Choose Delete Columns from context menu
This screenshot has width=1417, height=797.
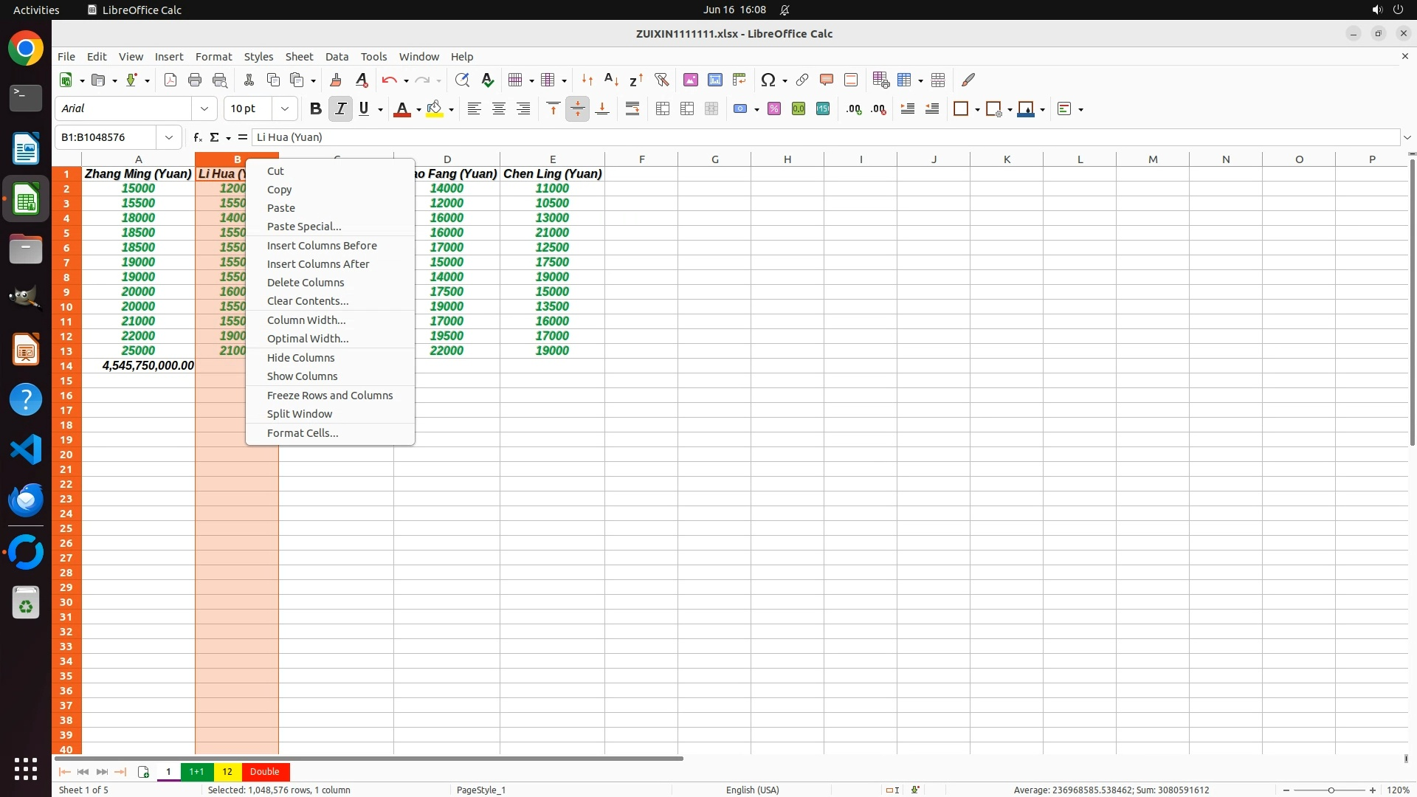point(306,283)
